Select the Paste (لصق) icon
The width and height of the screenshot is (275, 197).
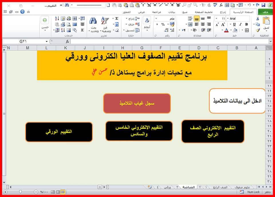click(x=266, y=21)
